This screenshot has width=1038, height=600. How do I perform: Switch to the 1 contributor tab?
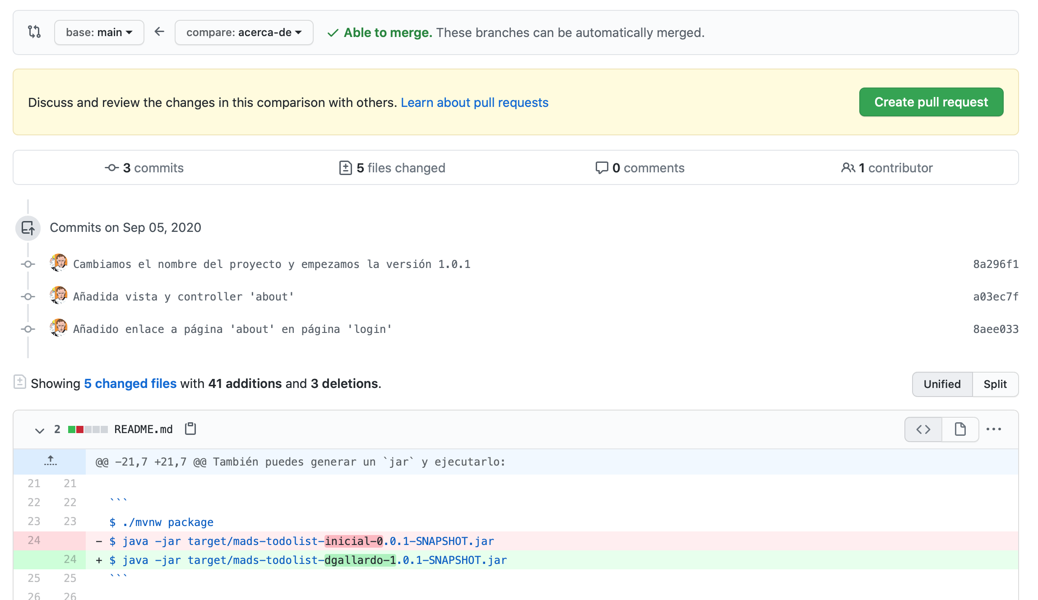(x=887, y=168)
